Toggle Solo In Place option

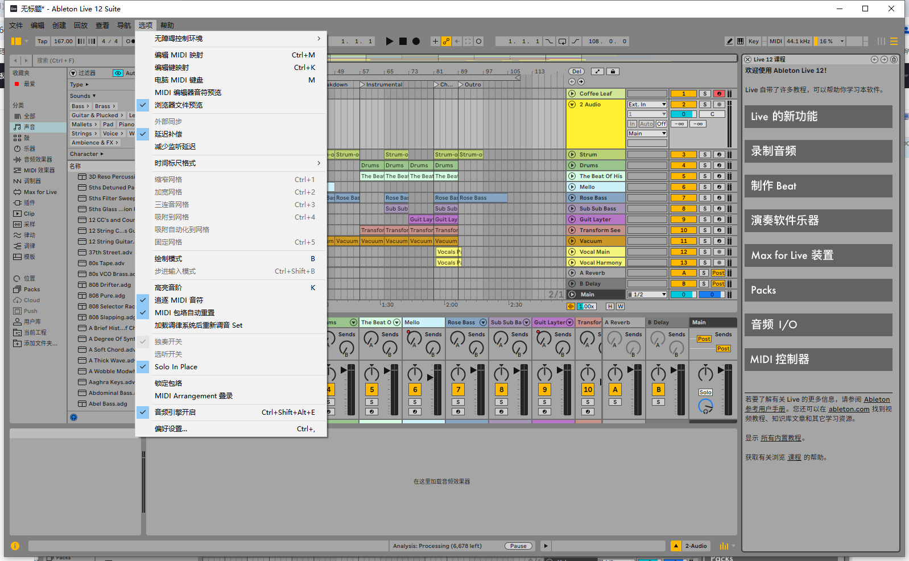[x=176, y=367]
